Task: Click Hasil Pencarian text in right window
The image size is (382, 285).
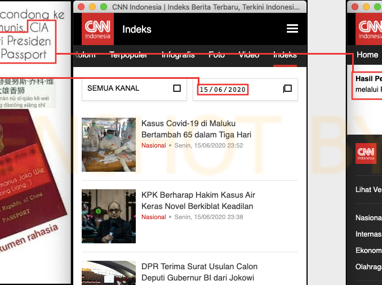Action: tap(368, 79)
